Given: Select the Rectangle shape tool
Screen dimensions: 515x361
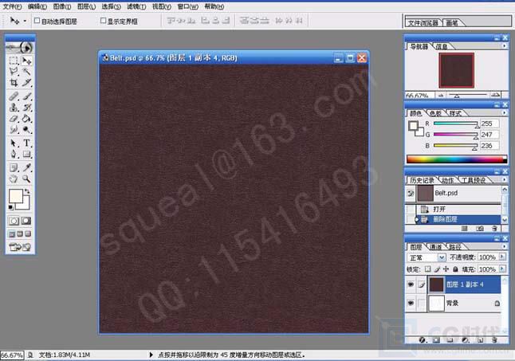Looking at the screenshot, I should pyautogui.click(x=26, y=155).
